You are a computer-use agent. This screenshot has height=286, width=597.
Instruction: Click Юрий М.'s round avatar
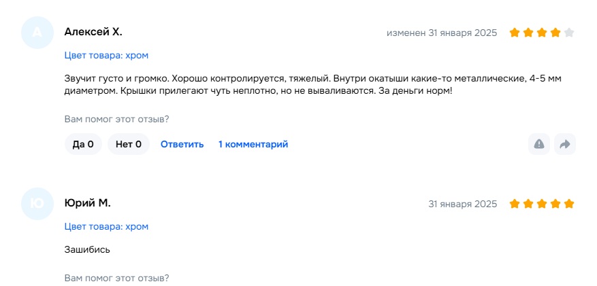click(x=37, y=204)
